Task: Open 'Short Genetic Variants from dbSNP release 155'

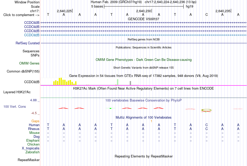Action: (x=144, y=68)
